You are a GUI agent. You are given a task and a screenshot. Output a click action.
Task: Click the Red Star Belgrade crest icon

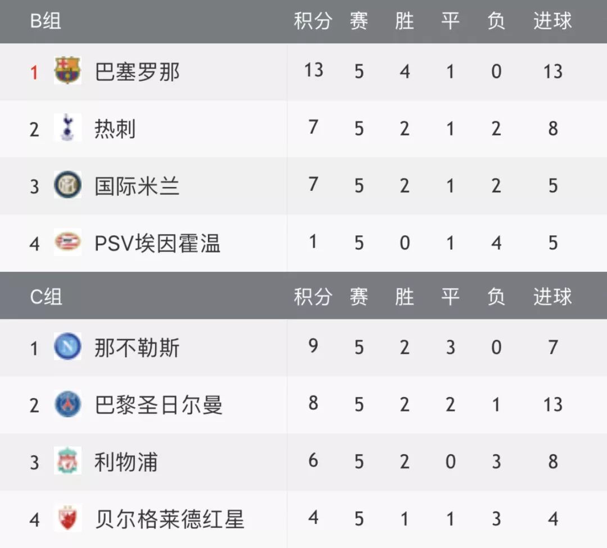(x=67, y=518)
